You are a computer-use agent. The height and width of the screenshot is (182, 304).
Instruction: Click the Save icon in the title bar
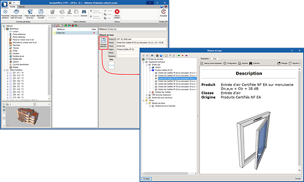click(x=10, y=3)
